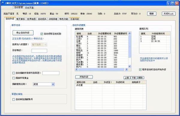
Task: Select the 珍宝阁 row in building list
Action: coord(102,37)
